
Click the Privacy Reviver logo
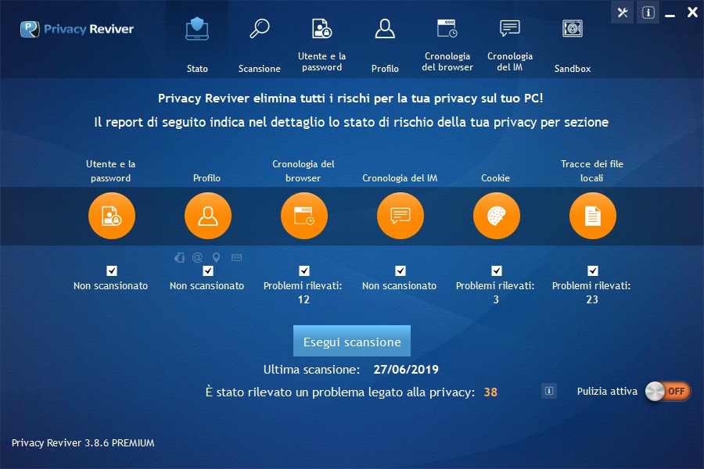pyautogui.click(x=77, y=29)
